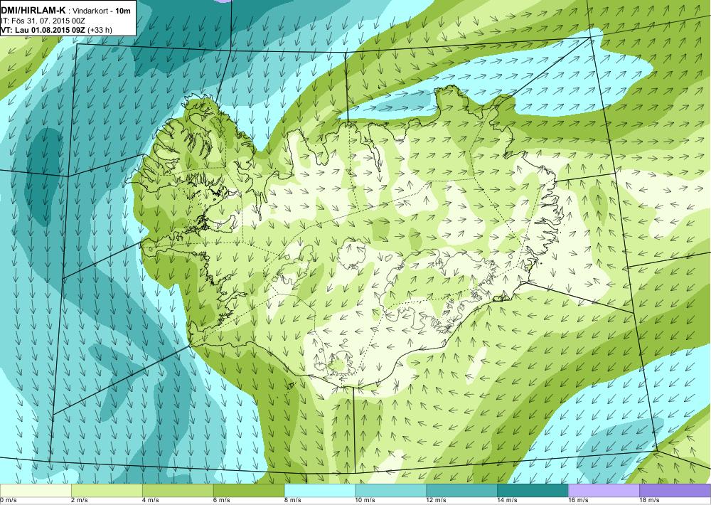Viewport: 711px width, 505px height.
Task: Click the DMI/HIRLAM-K title text
Action: tap(33, 11)
